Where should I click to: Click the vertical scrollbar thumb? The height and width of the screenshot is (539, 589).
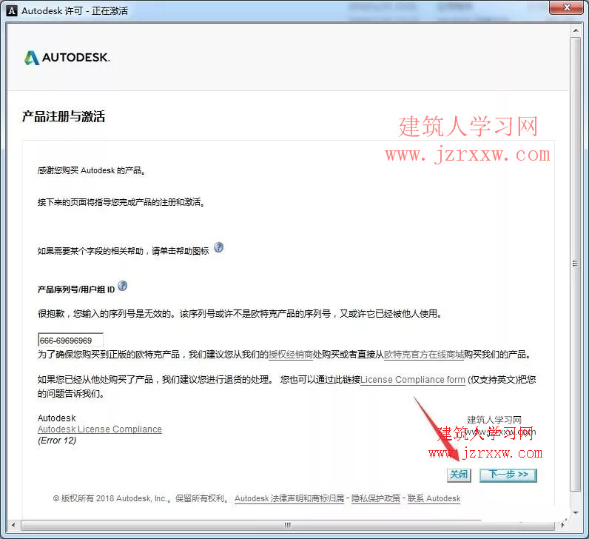576,264
